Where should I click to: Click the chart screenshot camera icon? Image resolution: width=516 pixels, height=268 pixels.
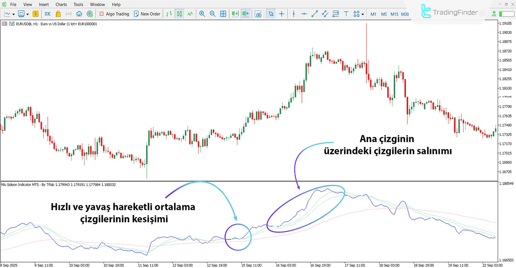(259, 14)
